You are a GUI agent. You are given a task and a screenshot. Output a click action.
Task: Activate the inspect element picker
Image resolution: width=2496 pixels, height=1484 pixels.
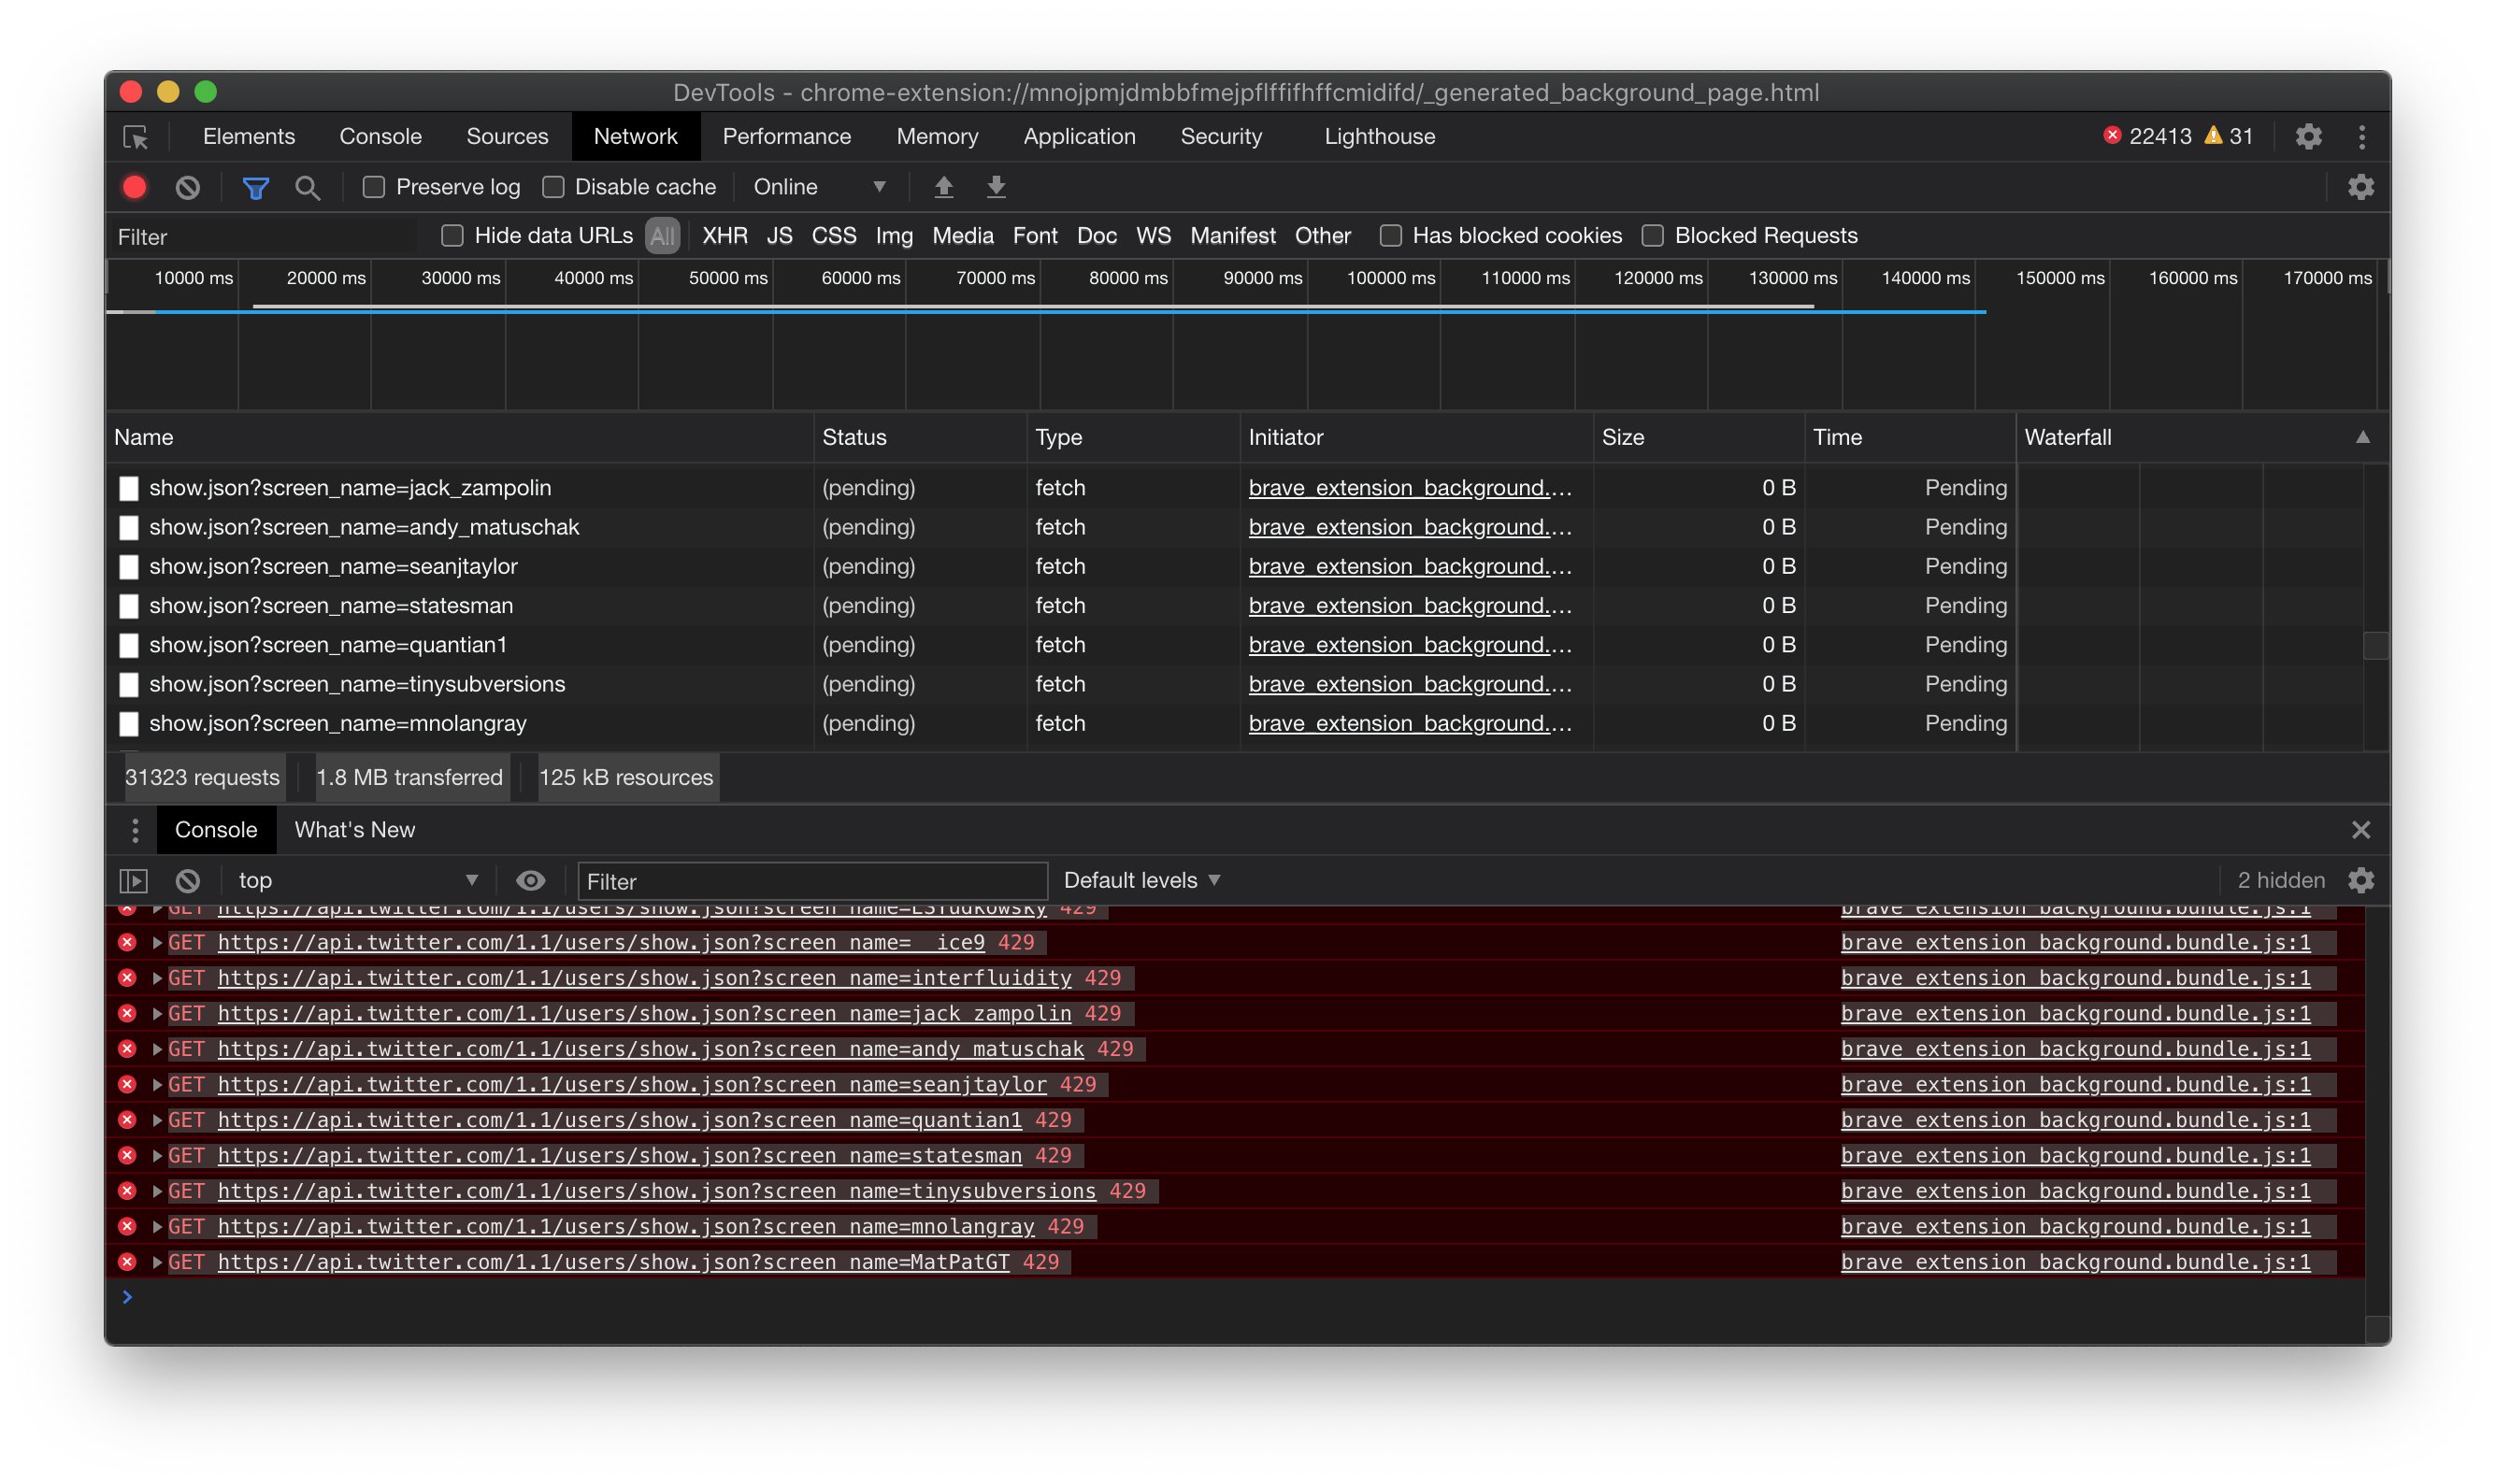coord(137,137)
